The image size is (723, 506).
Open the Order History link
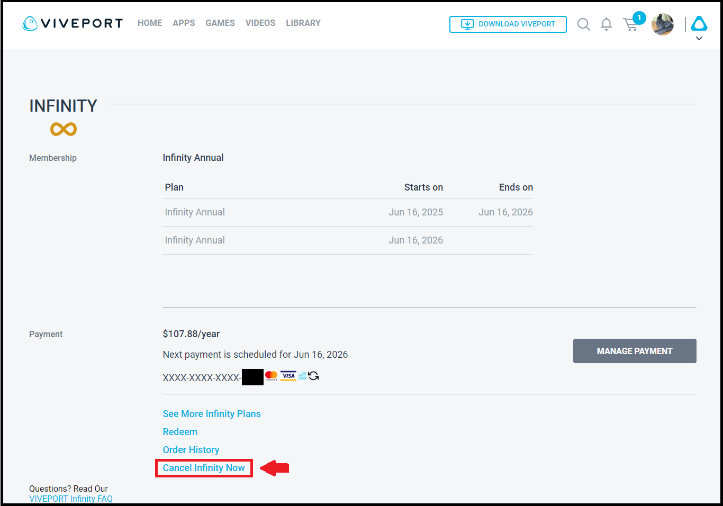point(191,450)
